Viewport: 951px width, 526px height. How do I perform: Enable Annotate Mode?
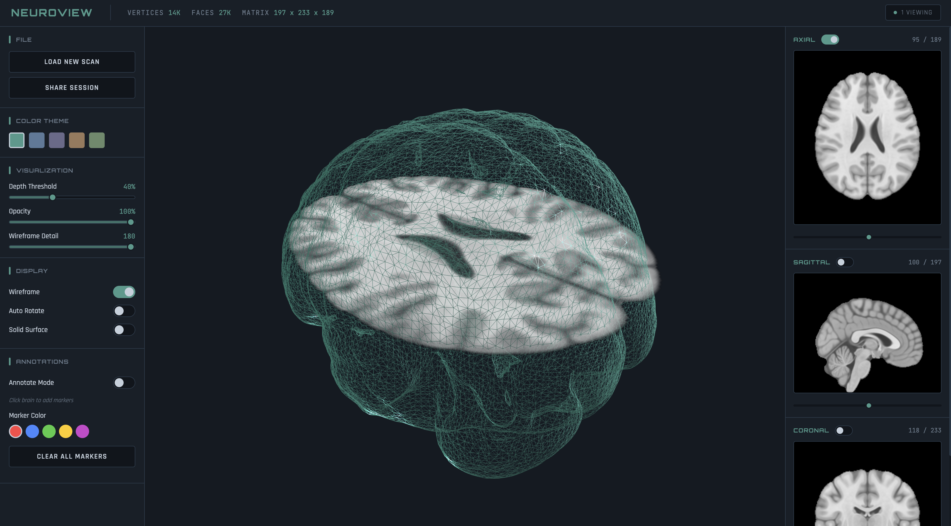click(x=124, y=383)
